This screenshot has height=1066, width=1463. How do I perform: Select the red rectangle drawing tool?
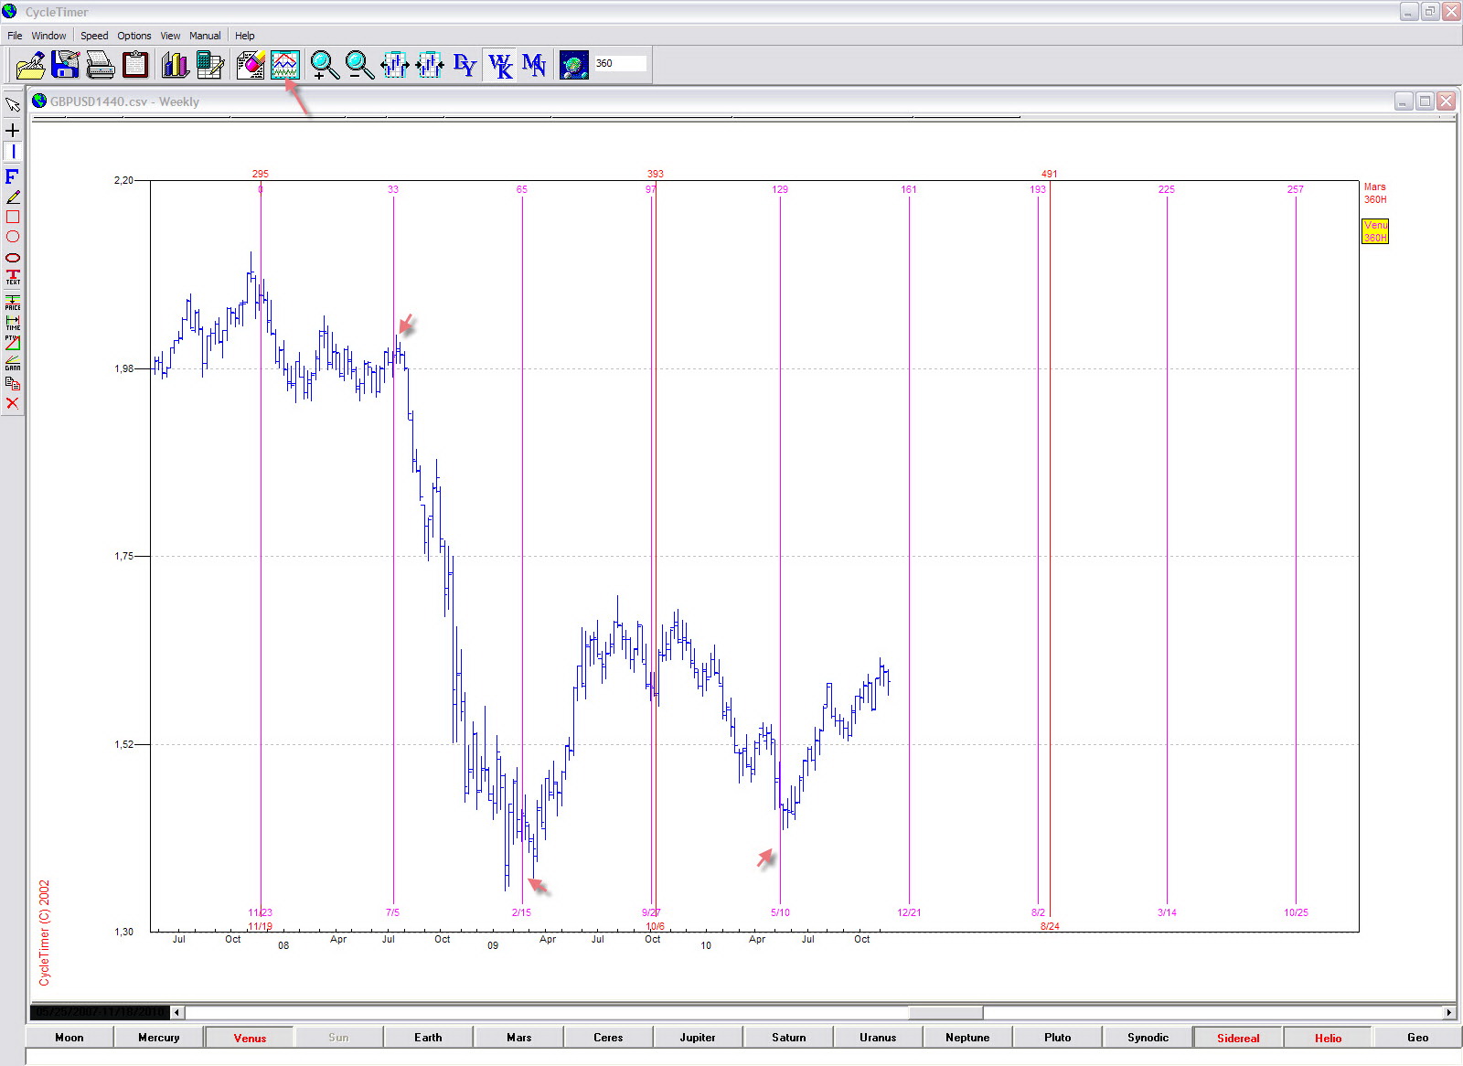tap(13, 217)
